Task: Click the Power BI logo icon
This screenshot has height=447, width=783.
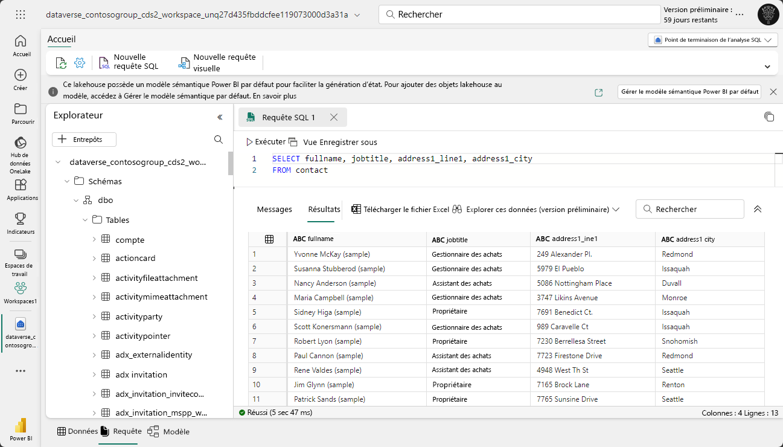Action: tap(21, 426)
